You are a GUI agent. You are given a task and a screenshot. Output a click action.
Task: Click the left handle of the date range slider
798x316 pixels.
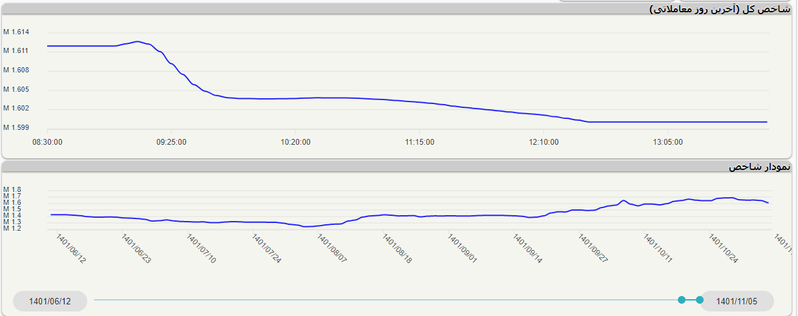point(682,300)
